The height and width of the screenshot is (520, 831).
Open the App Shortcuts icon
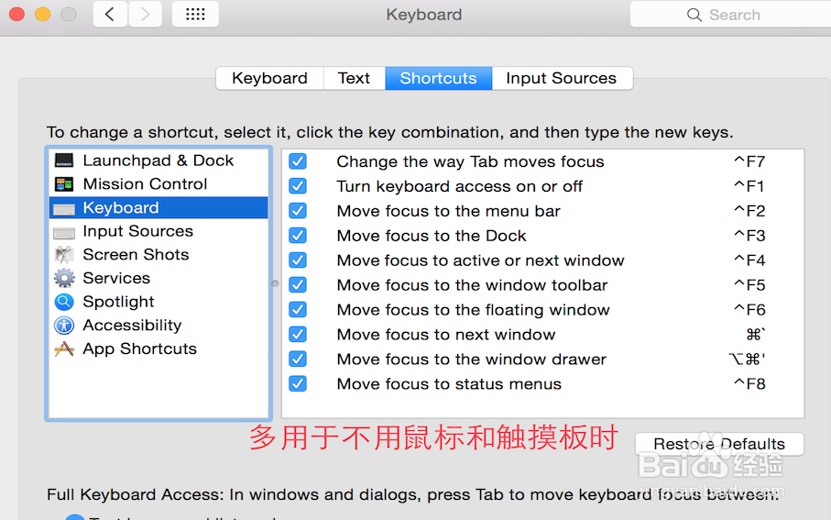click(x=64, y=349)
